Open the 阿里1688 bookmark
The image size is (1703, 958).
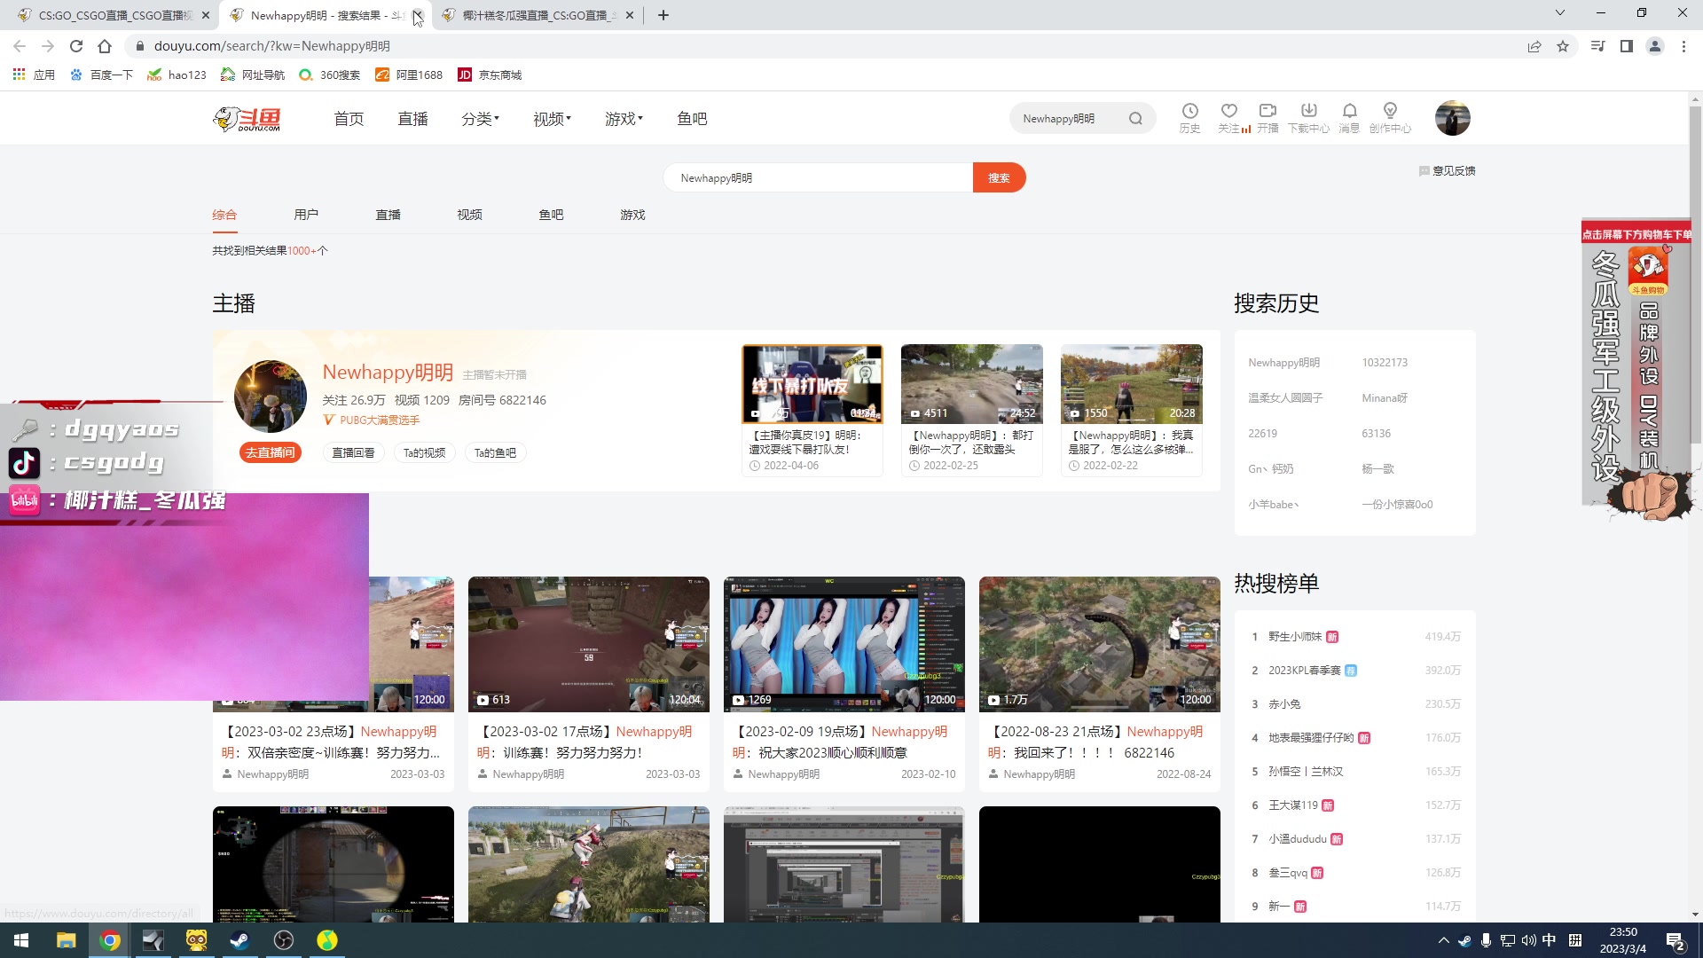pyautogui.click(x=409, y=75)
